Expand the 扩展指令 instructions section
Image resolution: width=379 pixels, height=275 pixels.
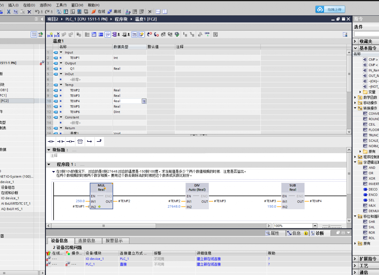[355, 259]
